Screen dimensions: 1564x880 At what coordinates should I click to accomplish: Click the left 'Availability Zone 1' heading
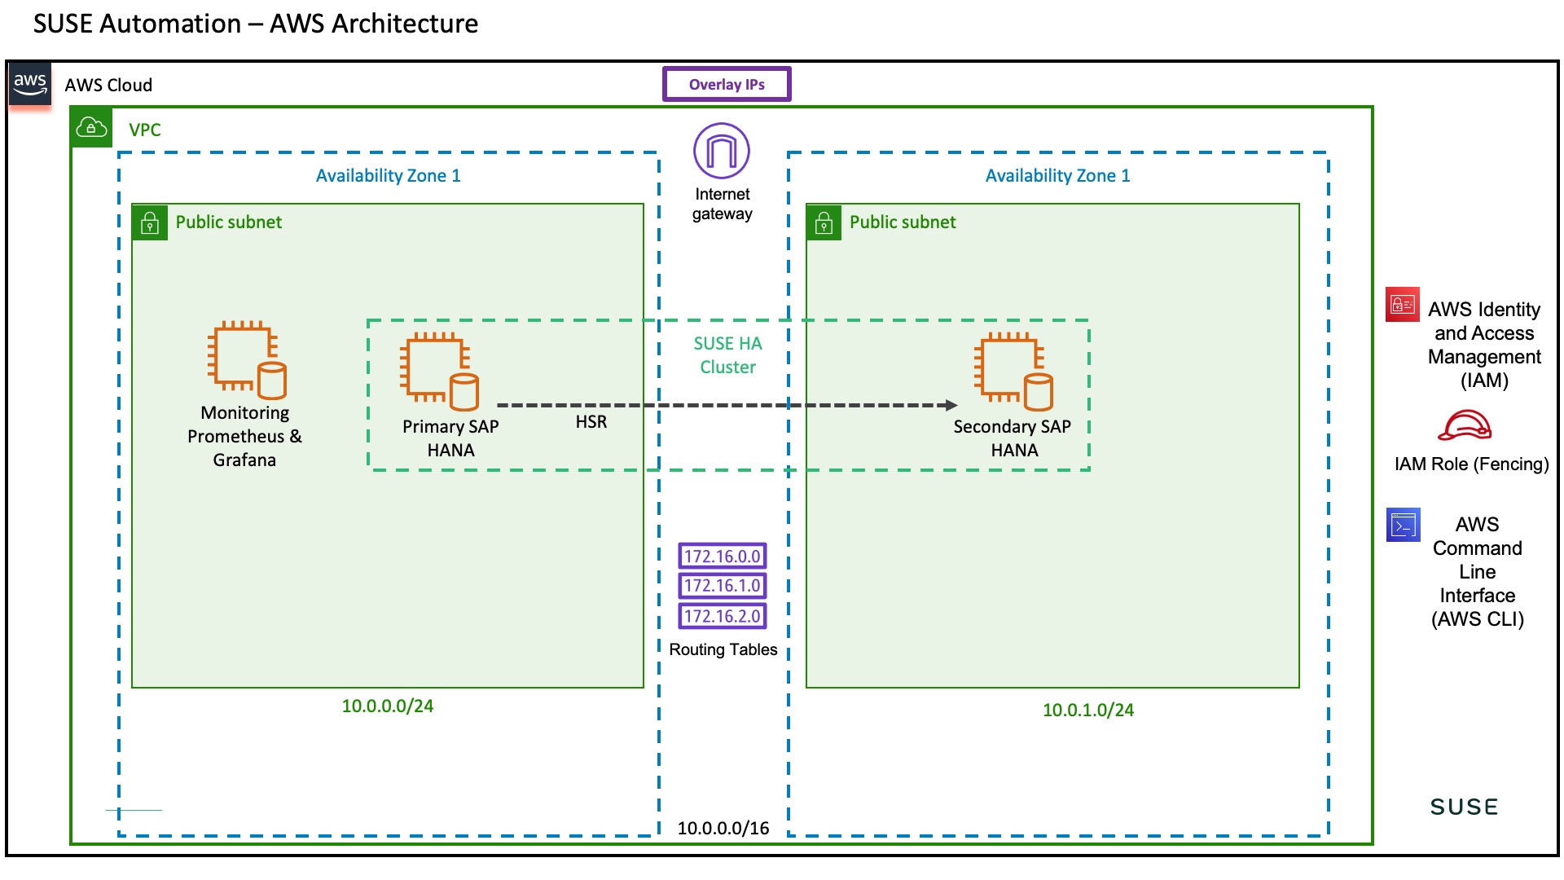pyautogui.click(x=389, y=175)
